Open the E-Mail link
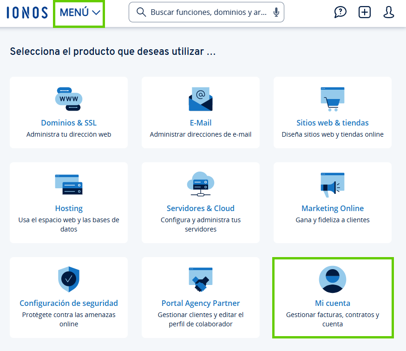The image size is (406, 351). 201,123
